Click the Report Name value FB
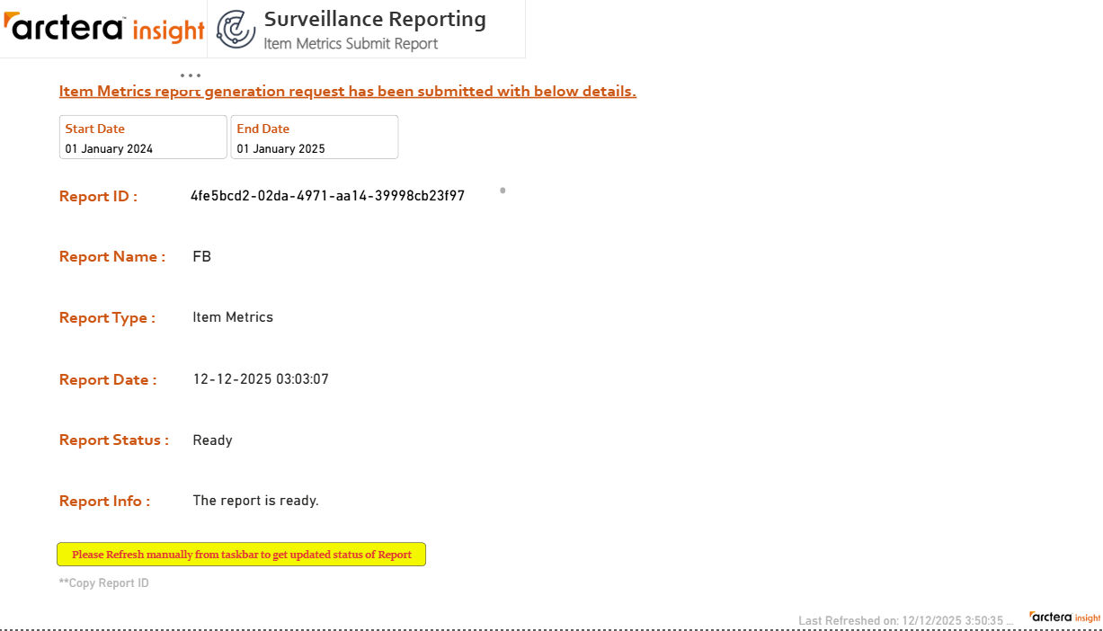 click(202, 257)
